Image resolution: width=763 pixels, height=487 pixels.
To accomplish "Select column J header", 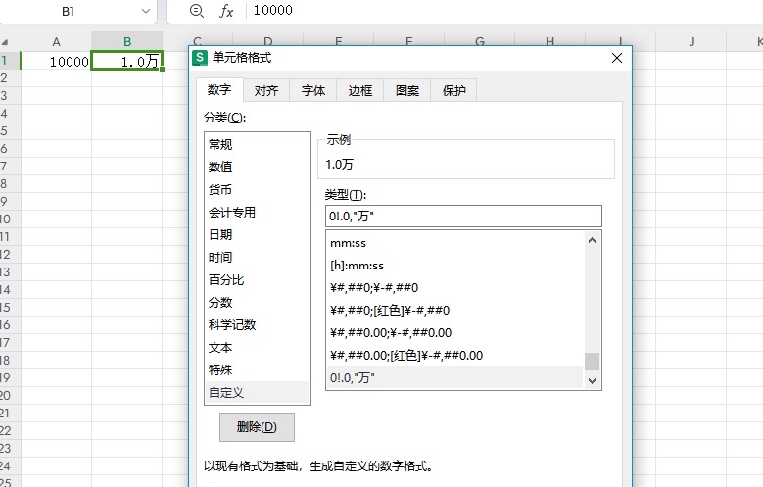I will 691,42.
